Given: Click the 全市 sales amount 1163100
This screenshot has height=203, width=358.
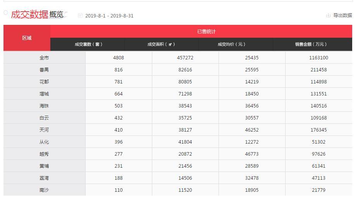Looking at the screenshot, I should [318, 58].
